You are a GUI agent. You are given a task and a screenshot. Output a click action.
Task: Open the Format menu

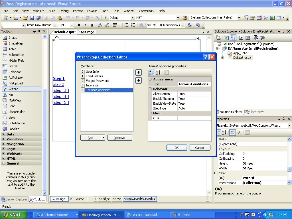click(x=78, y=11)
